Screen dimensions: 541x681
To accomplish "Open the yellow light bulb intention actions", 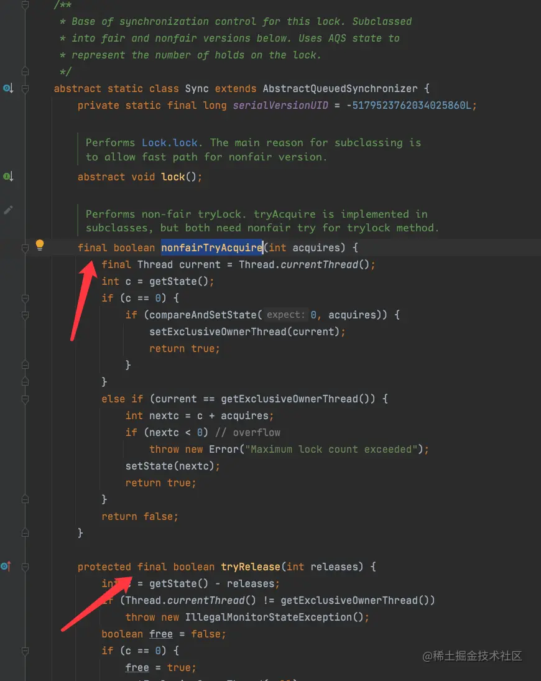I will click(x=40, y=246).
